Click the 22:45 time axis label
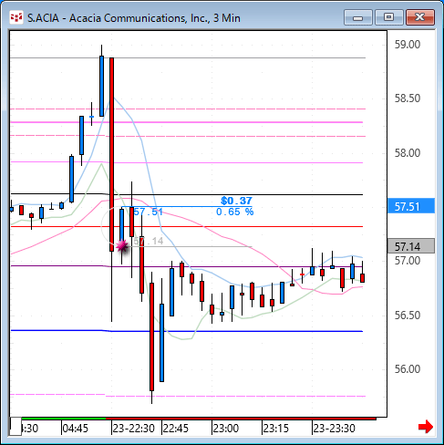Screen dimensions: 444x445 click(176, 429)
